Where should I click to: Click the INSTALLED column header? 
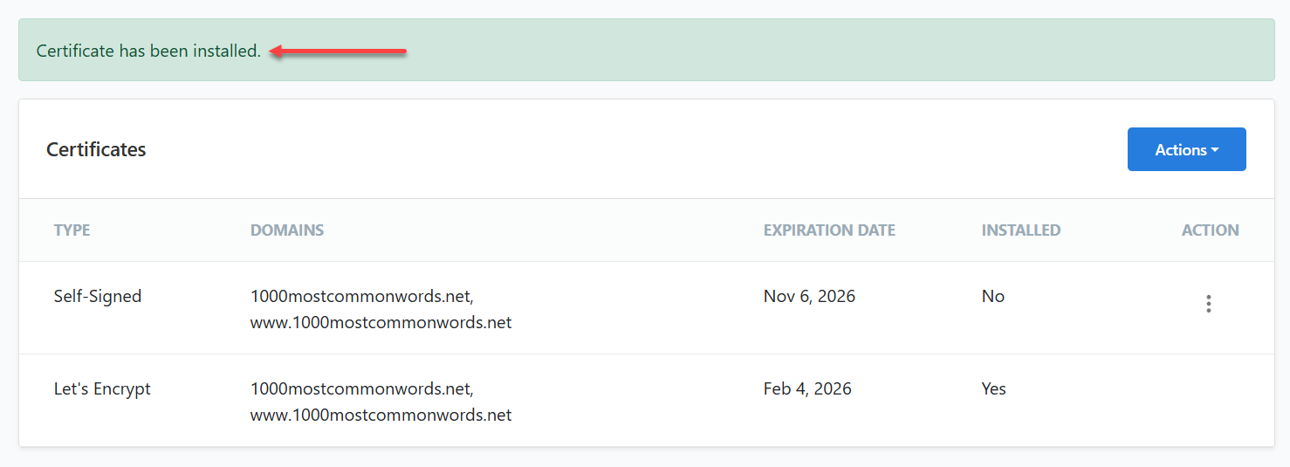pyautogui.click(x=1020, y=230)
